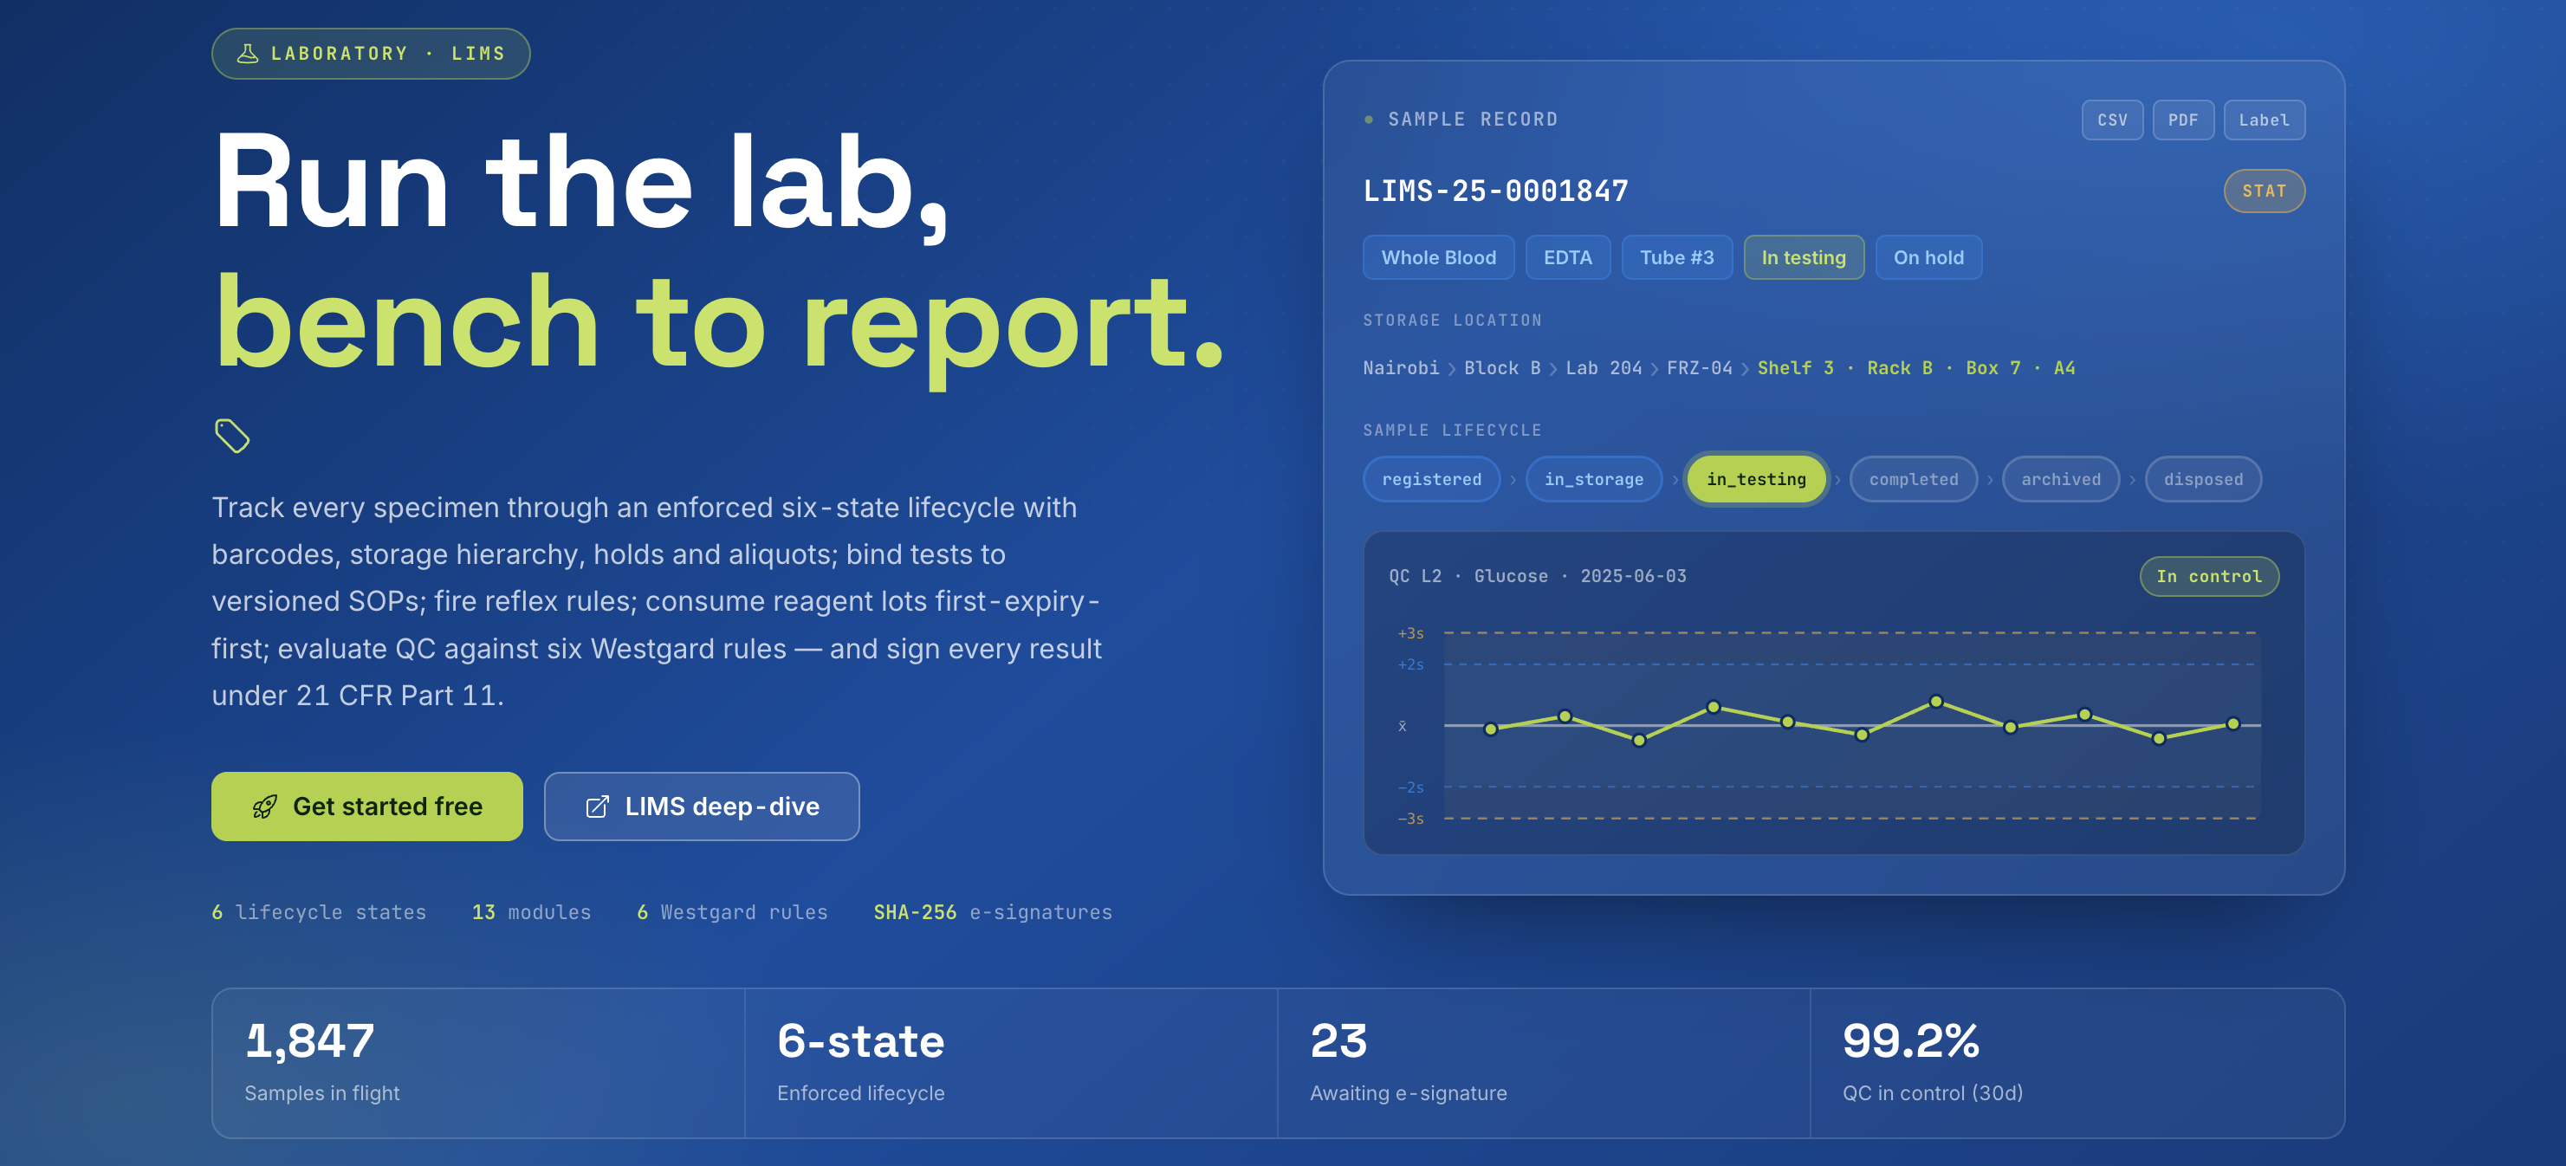
Task: Click the In testing status tag
Action: point(1803,258)
